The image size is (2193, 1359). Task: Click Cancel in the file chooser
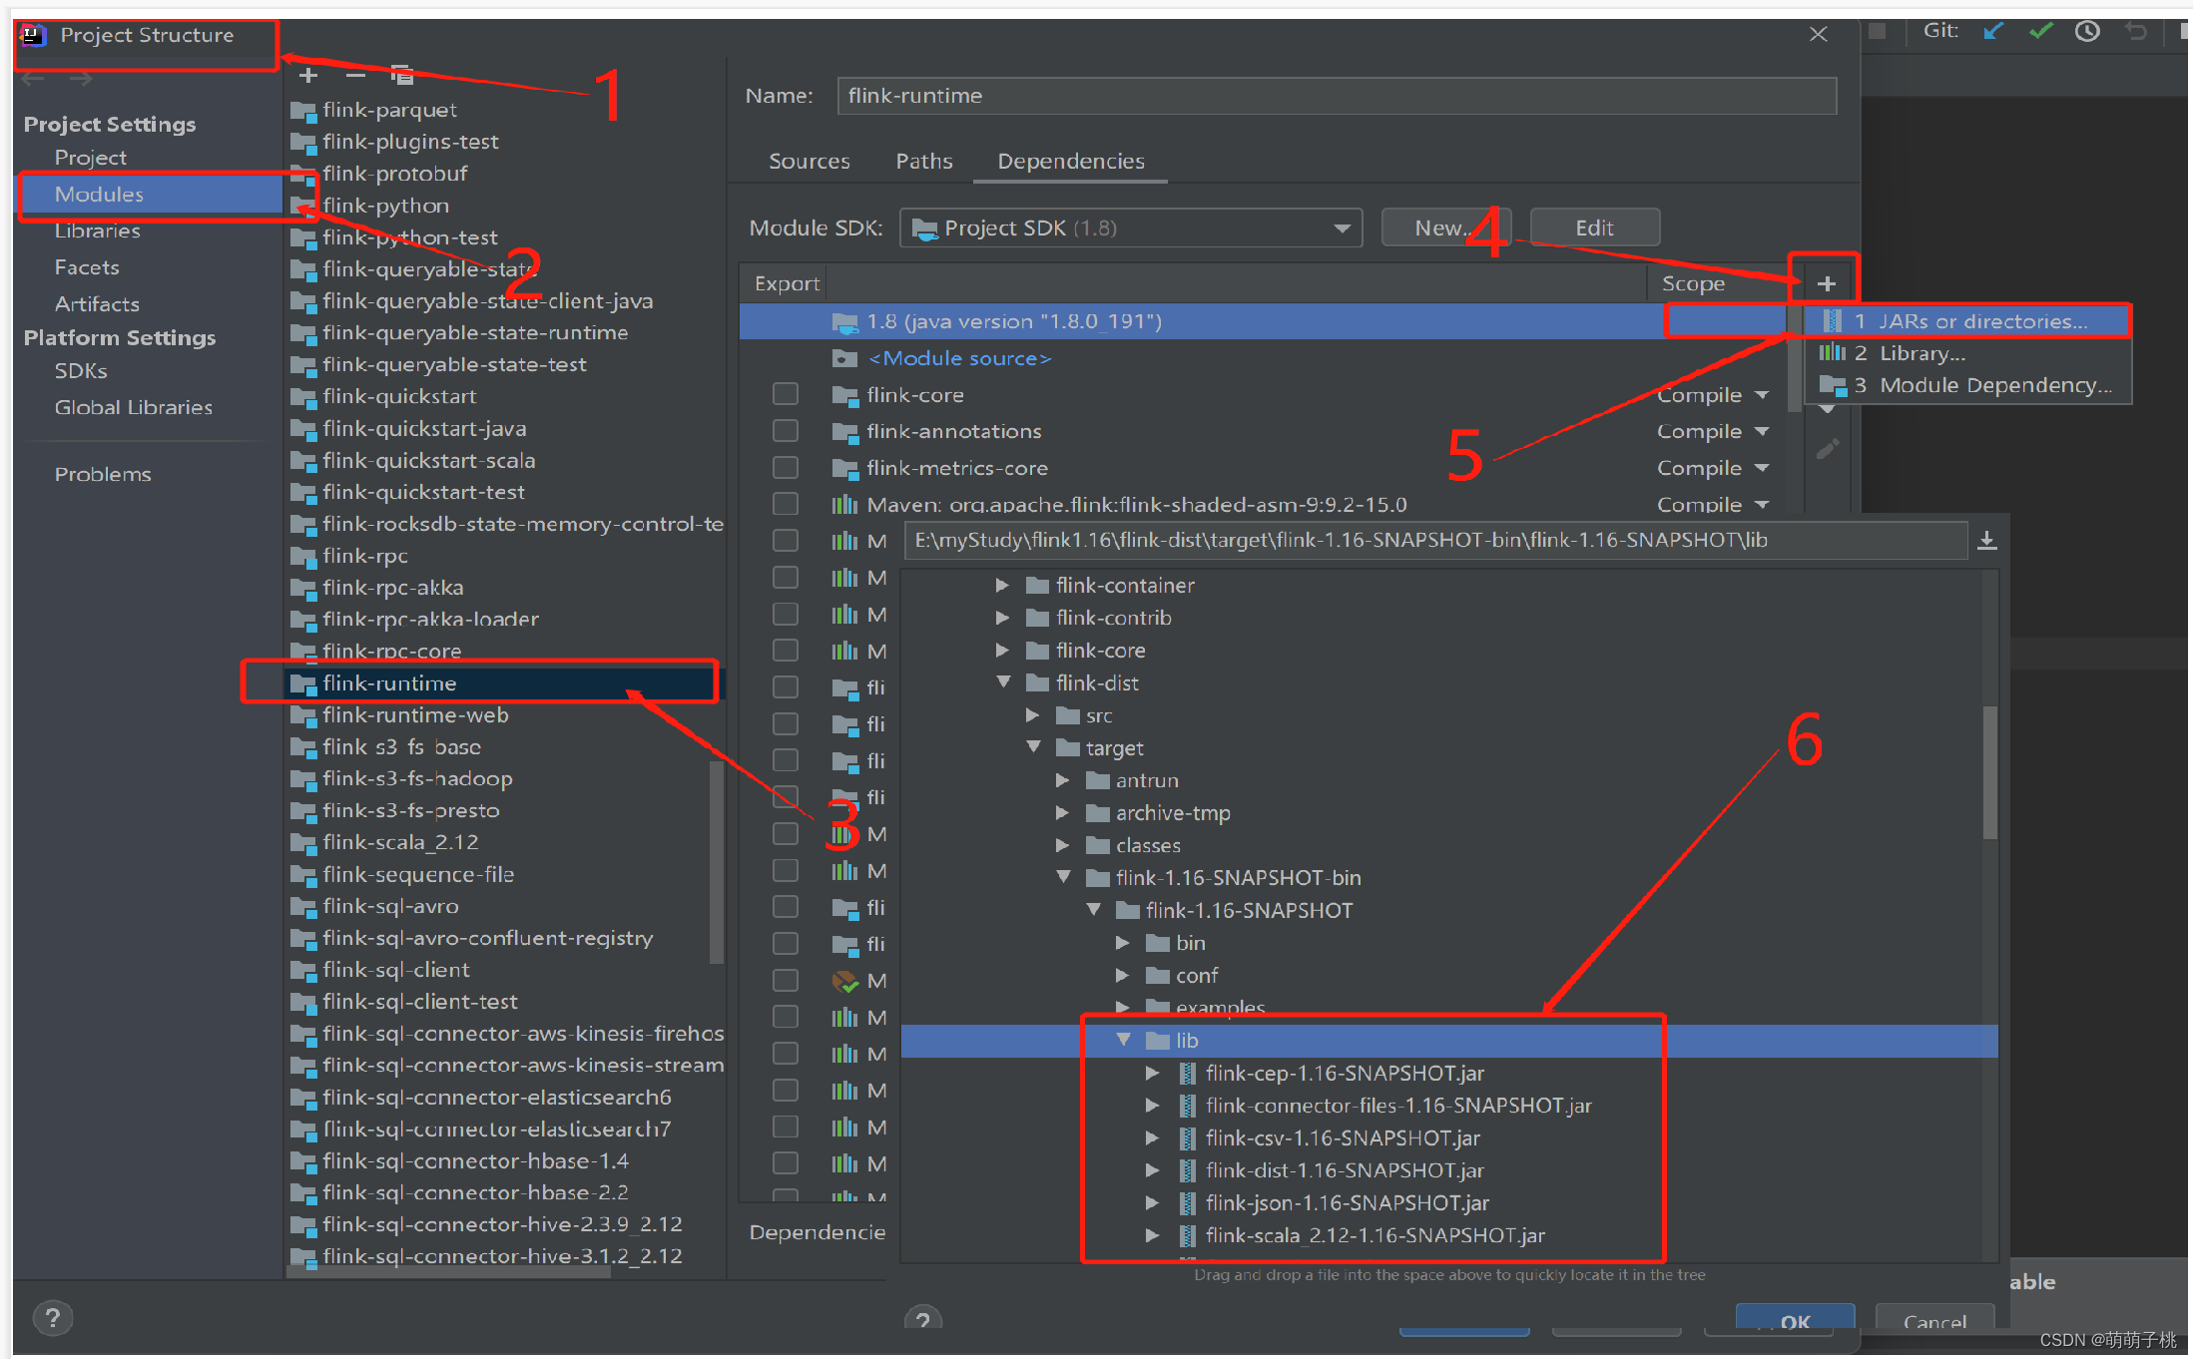click(1934, 1320)
